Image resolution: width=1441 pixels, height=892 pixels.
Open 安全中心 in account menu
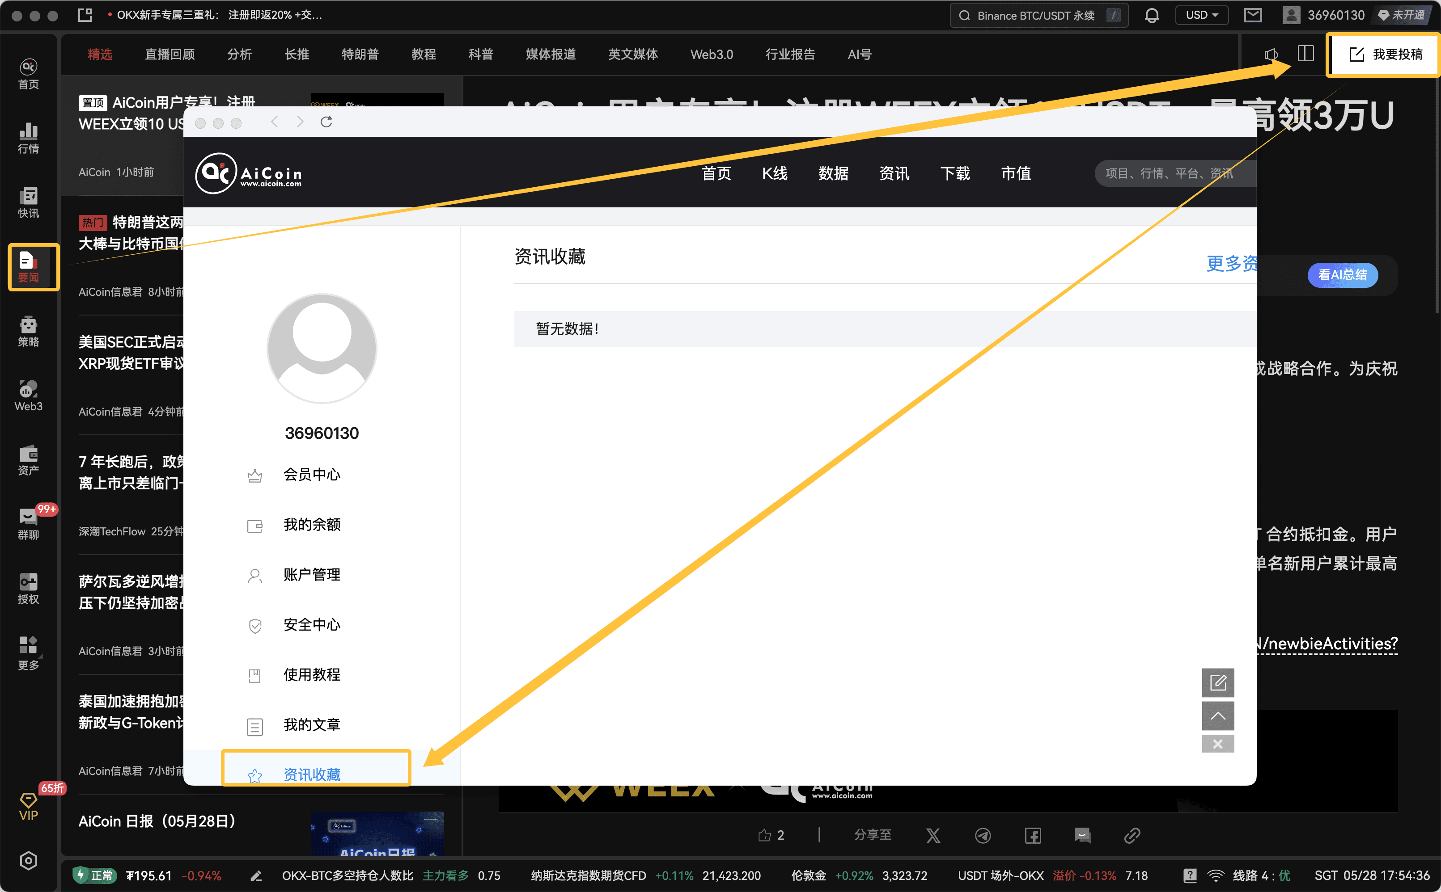(x=312, y=625)
